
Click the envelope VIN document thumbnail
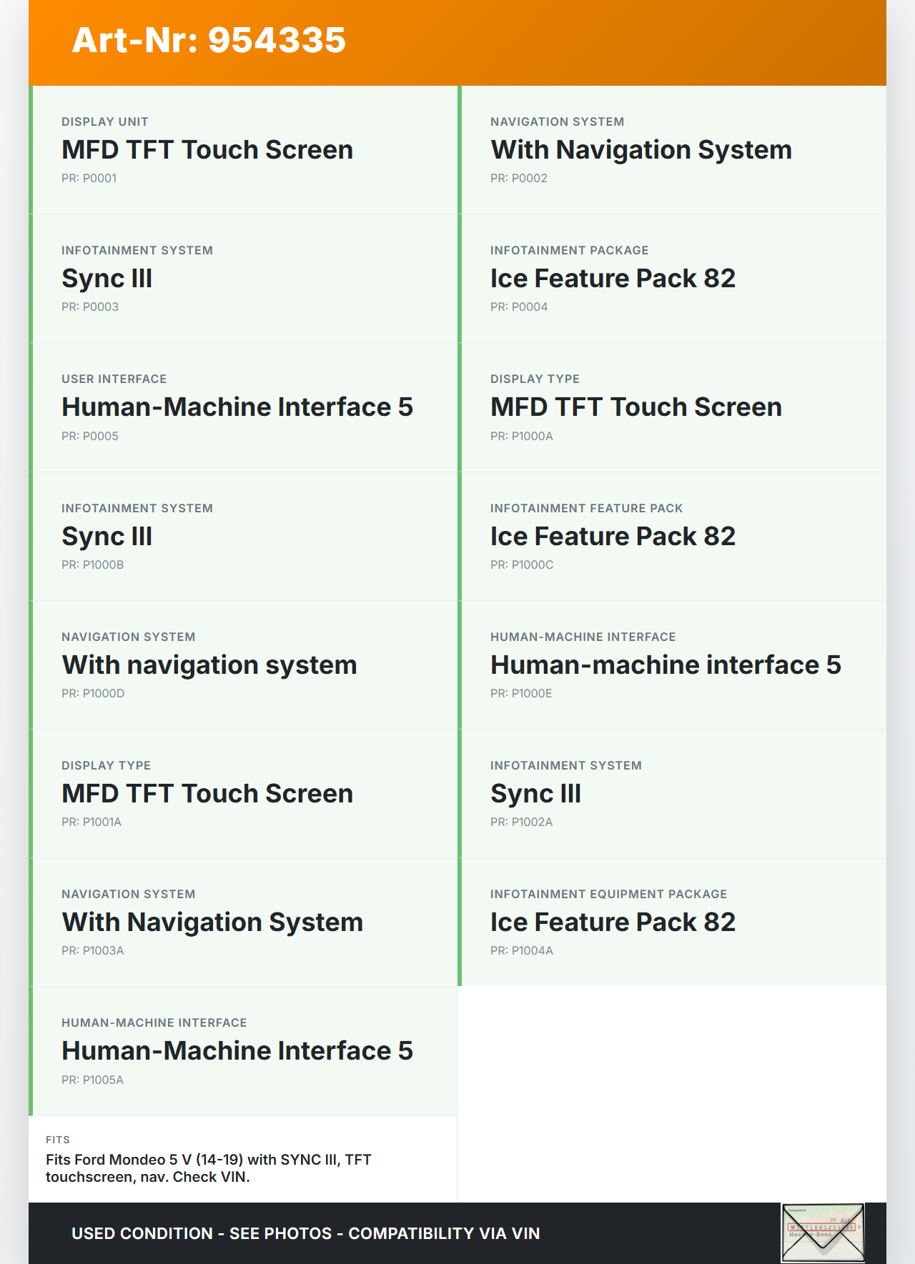coord(823,1233)
